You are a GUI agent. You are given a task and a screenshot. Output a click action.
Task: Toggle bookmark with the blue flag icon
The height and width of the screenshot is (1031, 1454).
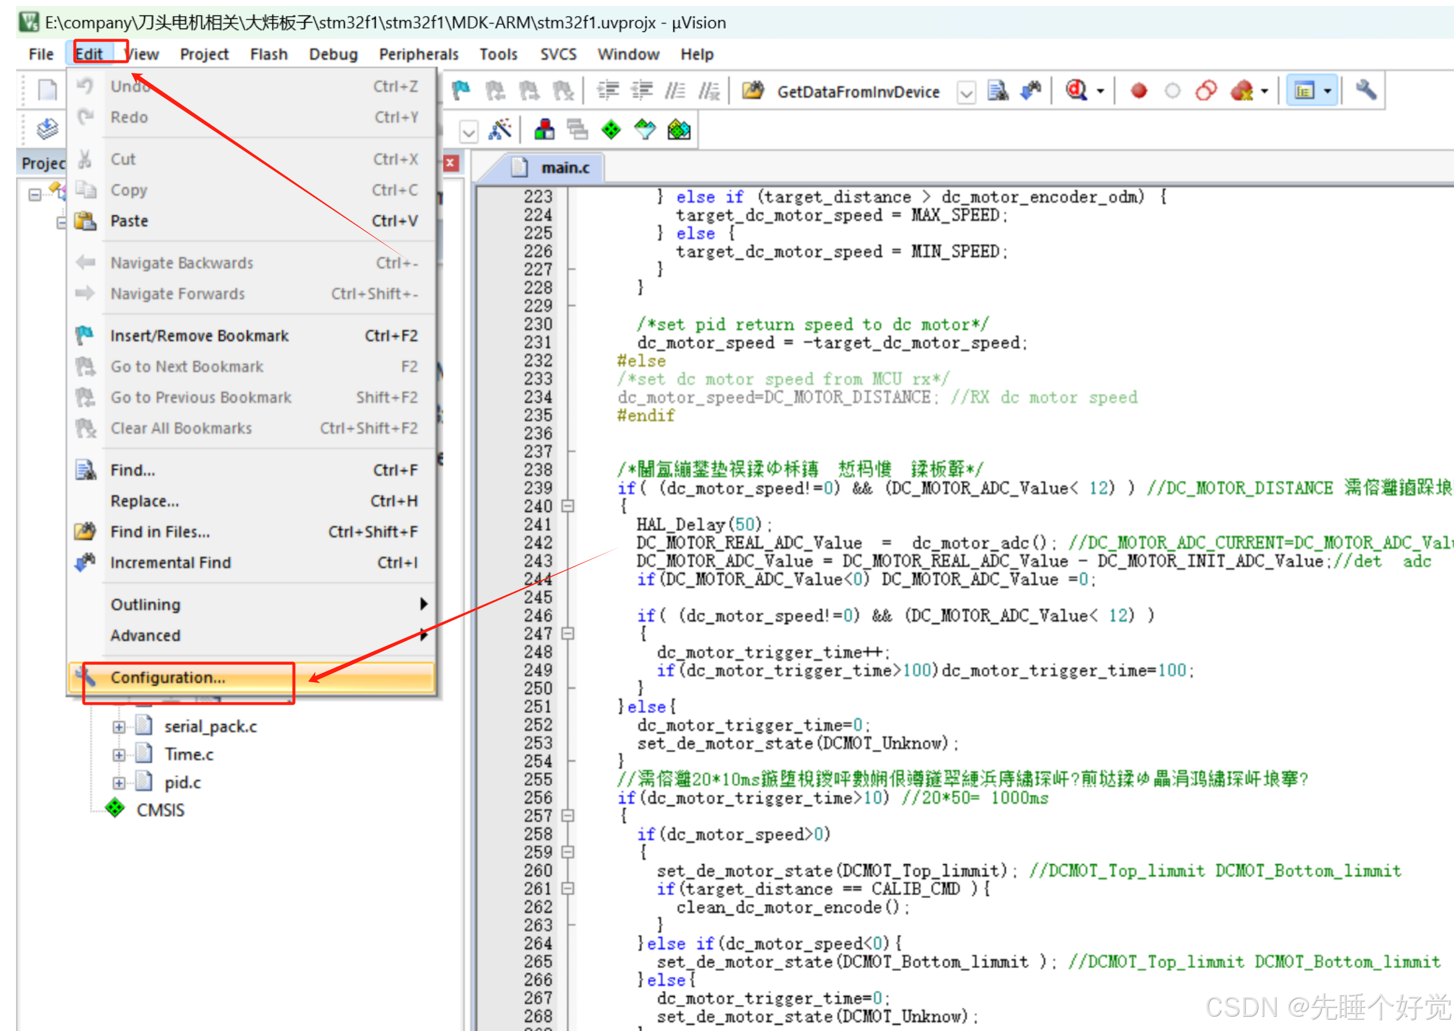click(461, 91)
